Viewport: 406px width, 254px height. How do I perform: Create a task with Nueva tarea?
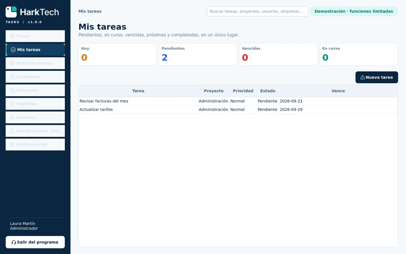(x=377, y=77)
